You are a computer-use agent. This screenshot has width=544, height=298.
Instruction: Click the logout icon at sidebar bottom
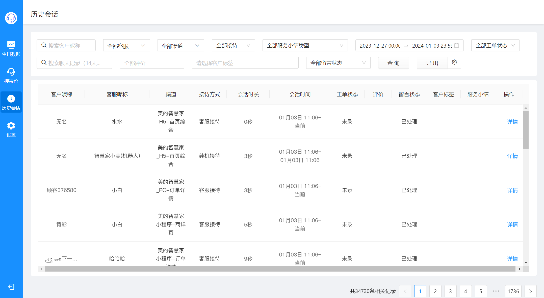[11, 287]
